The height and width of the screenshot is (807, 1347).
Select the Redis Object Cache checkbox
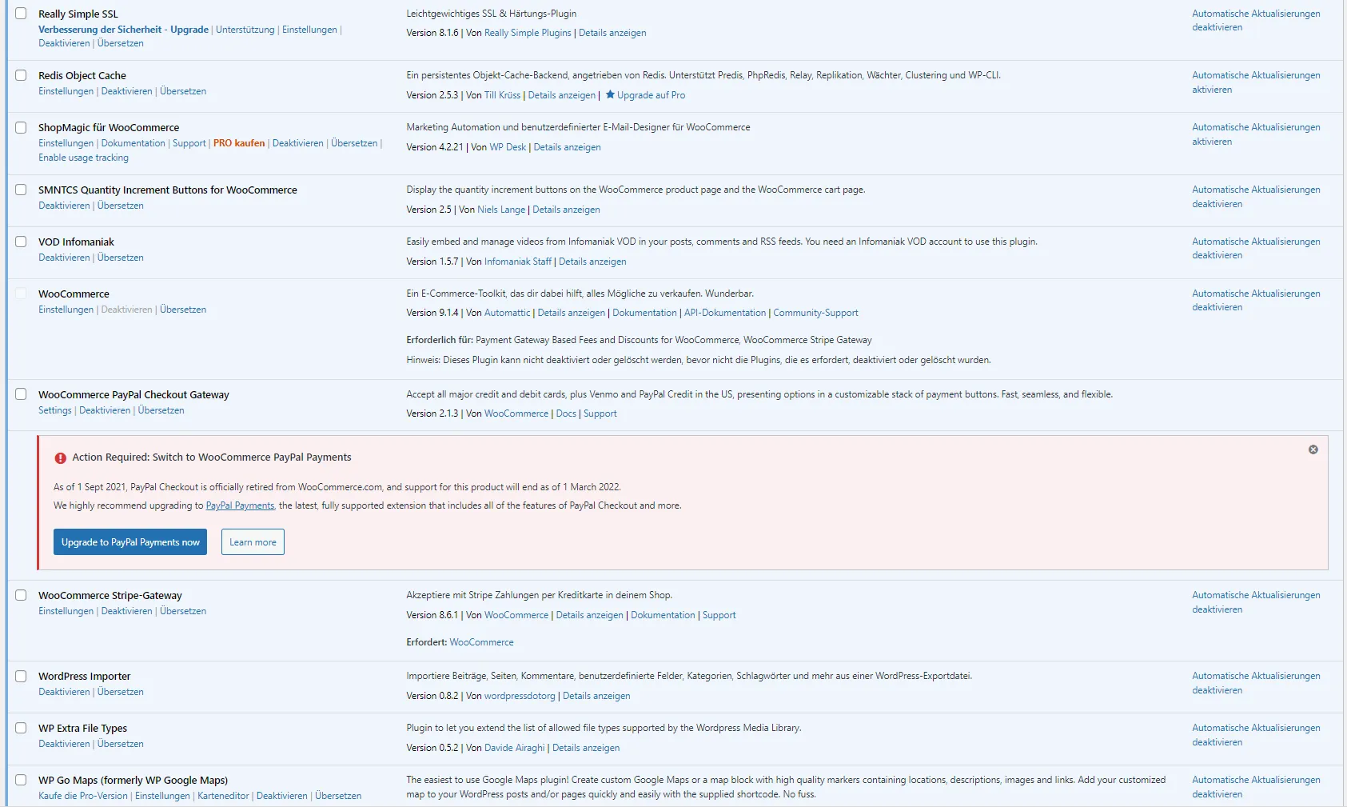(21, 75)
